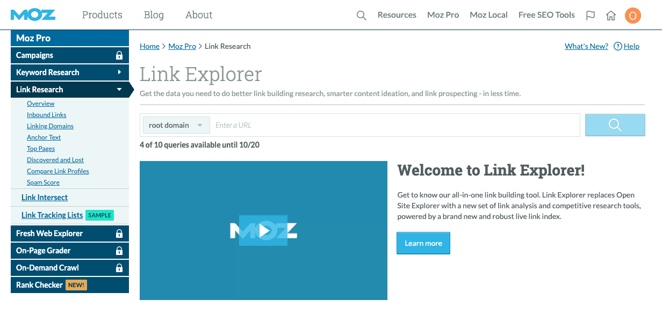662x314 pixels.
Task: Open Free SEO Tools
Action: [546, 15]
